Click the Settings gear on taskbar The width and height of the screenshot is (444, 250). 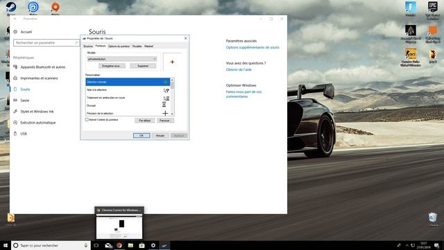pyautogui.click(x=153, y=245)
